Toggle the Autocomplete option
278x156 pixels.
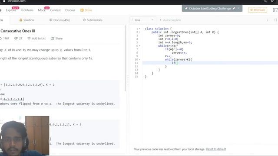[170, 20]
